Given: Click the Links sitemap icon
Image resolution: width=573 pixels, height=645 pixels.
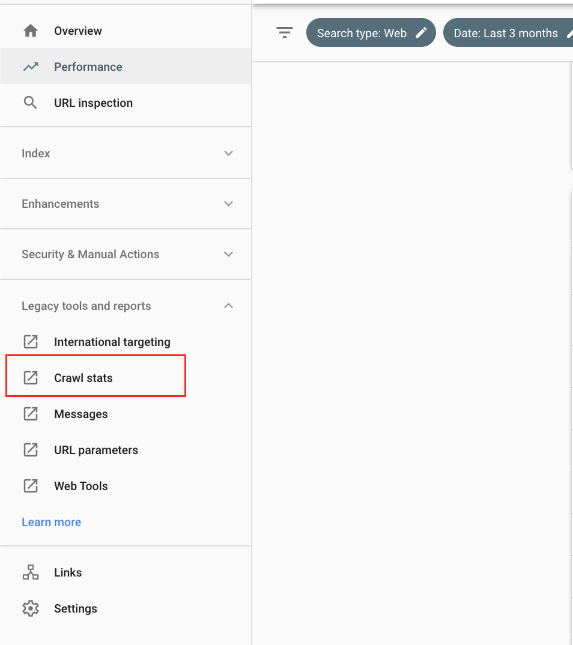Looking at the screenshot, I should [x=31, y=572].
